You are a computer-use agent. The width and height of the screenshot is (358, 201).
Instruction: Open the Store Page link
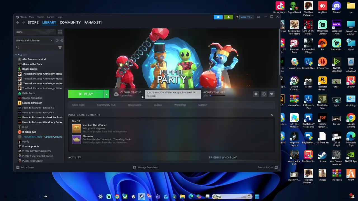(x=78, y=105)
